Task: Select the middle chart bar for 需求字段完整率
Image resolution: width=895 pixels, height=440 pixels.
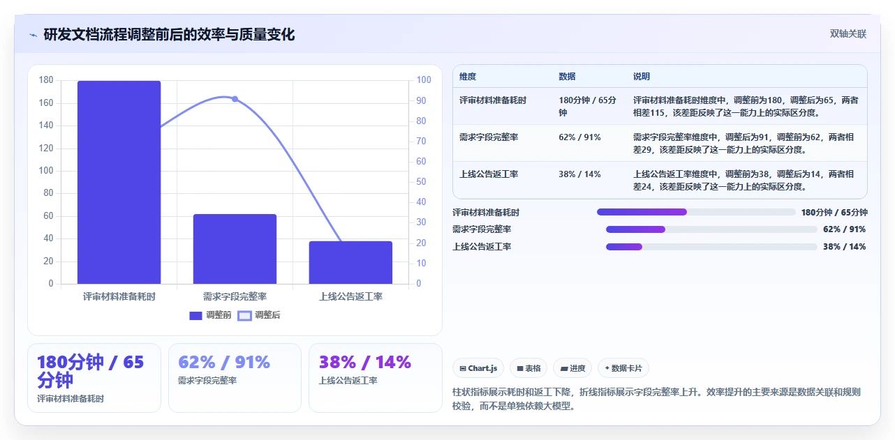Action: [x=235, y=249]
